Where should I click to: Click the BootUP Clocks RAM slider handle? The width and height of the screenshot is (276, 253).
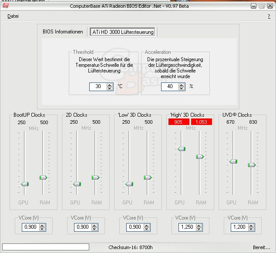tap(43, 177)
